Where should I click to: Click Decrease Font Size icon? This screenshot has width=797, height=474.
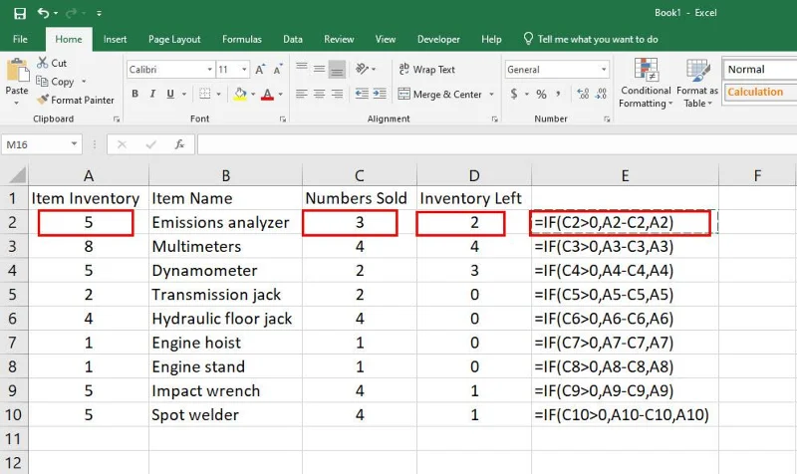278,70
